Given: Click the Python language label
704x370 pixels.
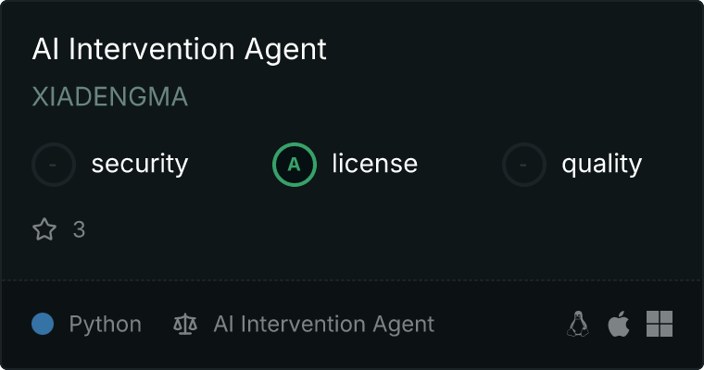Looking at the screenshot, I should 105,325.
